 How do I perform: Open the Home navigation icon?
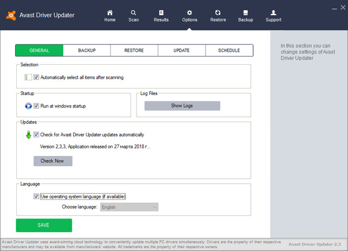(110, 12)
